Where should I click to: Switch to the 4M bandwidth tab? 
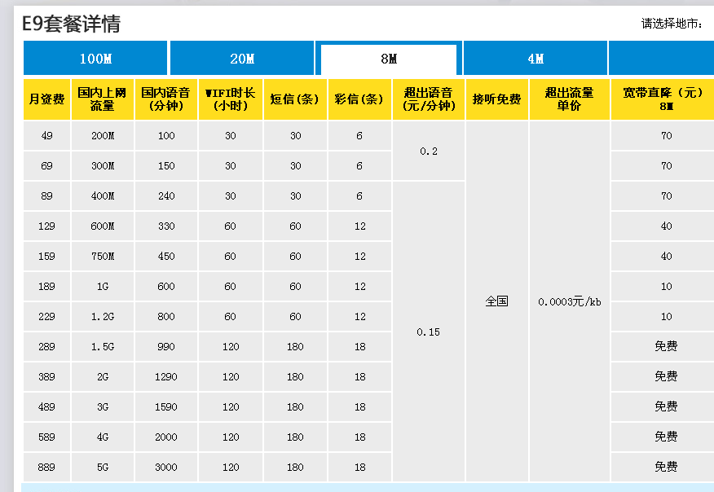[535, 59]
